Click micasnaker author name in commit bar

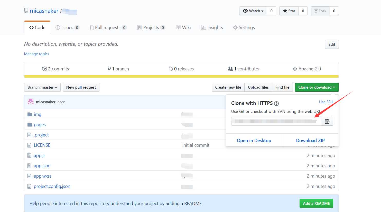(46, 102)
